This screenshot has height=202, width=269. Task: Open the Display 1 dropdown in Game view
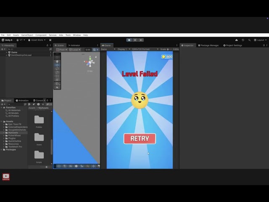[124, 49]
